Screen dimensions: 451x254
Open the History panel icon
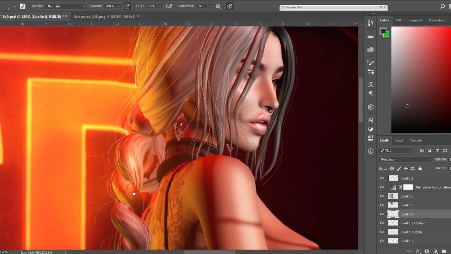[370, 23]
